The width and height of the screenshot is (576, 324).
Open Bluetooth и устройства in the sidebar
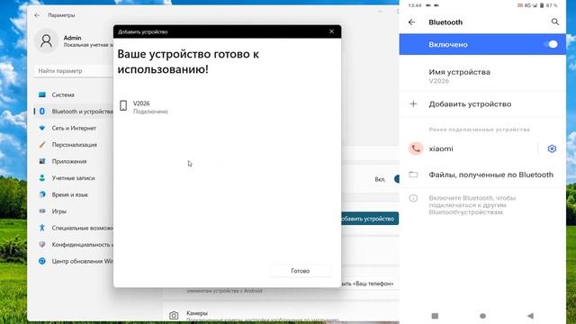(74, 112)
